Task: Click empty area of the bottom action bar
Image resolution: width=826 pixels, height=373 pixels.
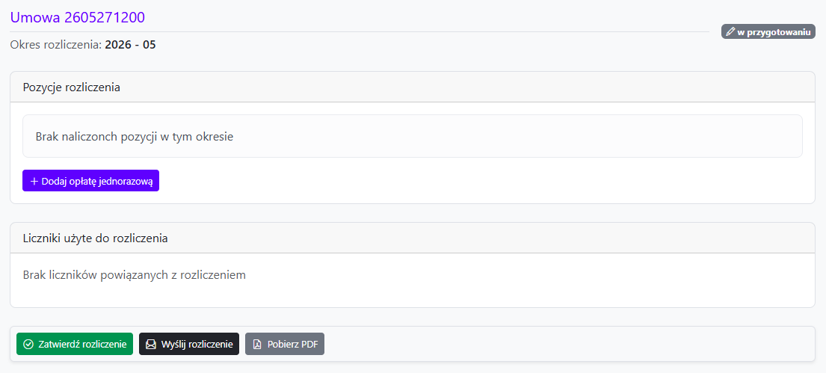Action: point(569,345)
